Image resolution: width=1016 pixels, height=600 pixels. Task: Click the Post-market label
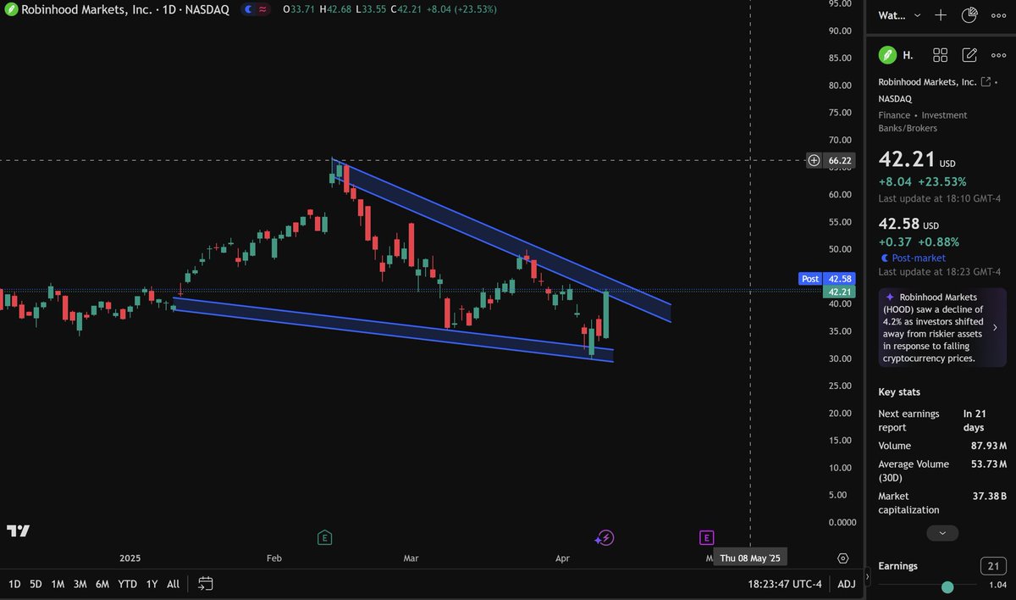918,258
